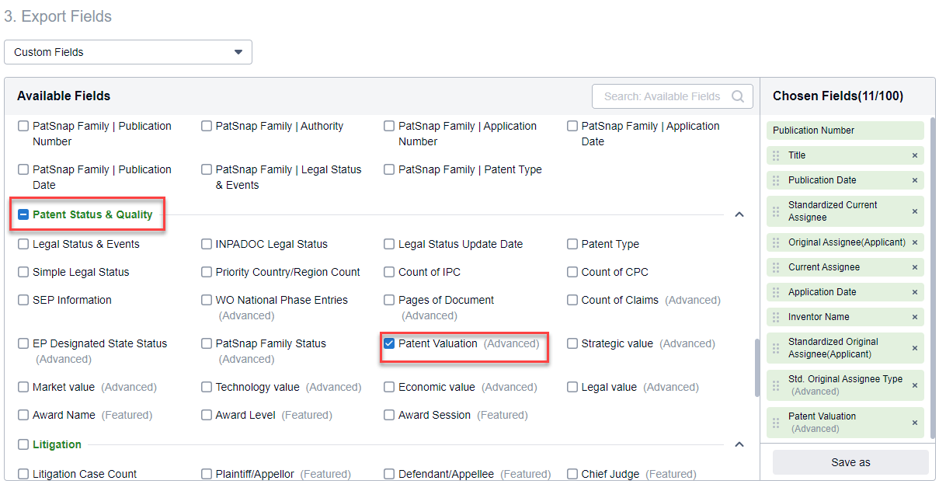Collapse Patent Status & Quality section chevron
The width and height of the screenshot is (946, 491).
click(739, 213)
